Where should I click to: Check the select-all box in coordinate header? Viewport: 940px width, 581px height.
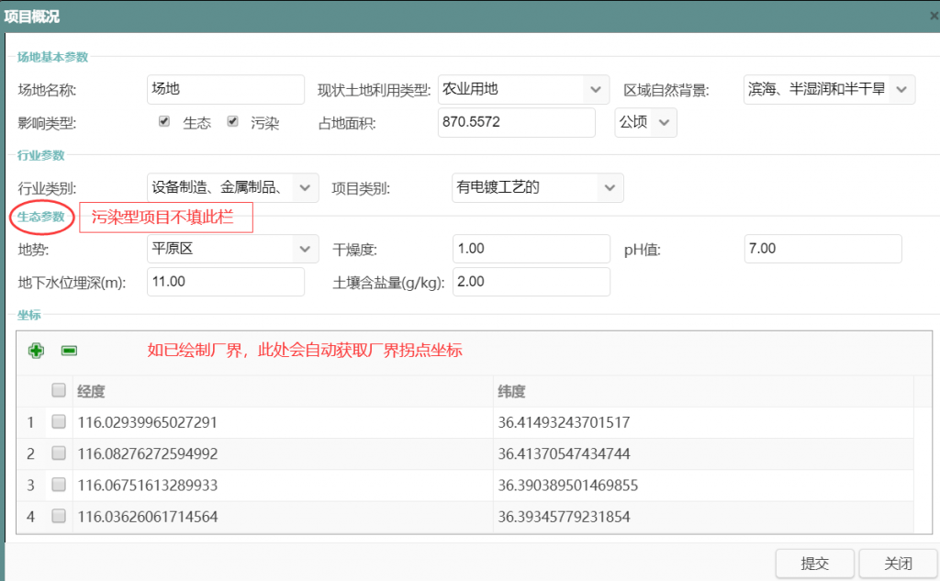(x=59, y=391)
